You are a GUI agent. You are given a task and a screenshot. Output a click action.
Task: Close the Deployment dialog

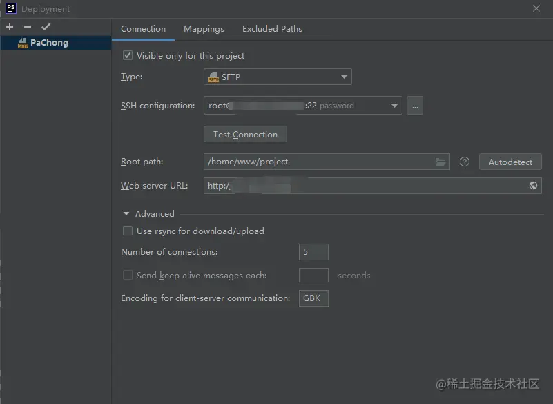tap(536, 8)
